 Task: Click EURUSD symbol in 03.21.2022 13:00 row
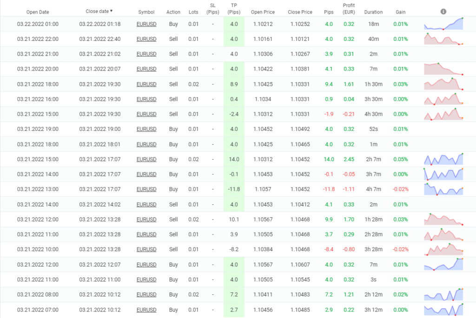tap(146, 189)
